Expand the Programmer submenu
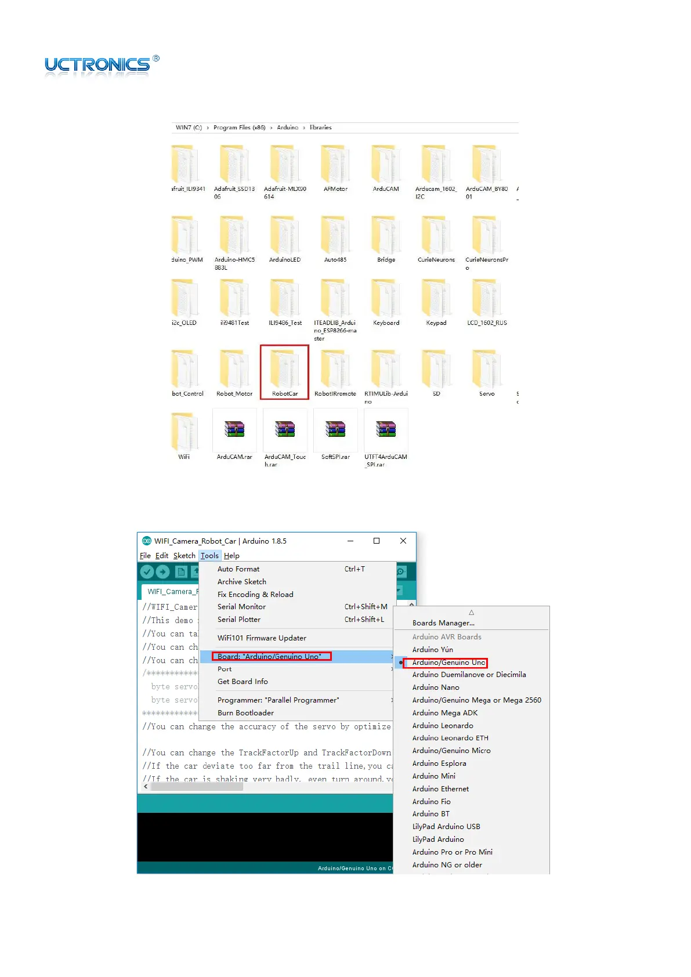Screen dimensions: 691x977 click(x=297, y=700)
